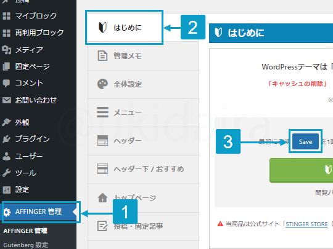Click the WordPressテーマは heading text
Image resolution: width=333 pixels, height=249 pixels.
pos(294,67)
